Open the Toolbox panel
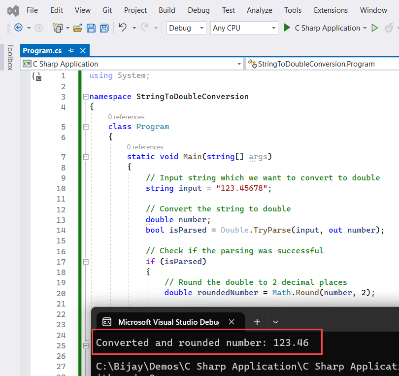Viewport: 399px width, 376px height. [10, 58]
